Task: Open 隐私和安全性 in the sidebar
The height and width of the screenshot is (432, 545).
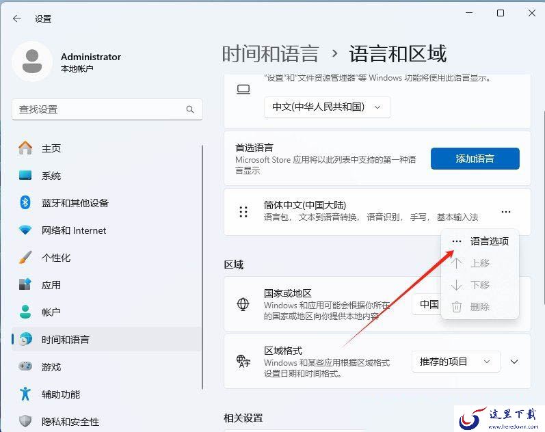Action: 107,421
